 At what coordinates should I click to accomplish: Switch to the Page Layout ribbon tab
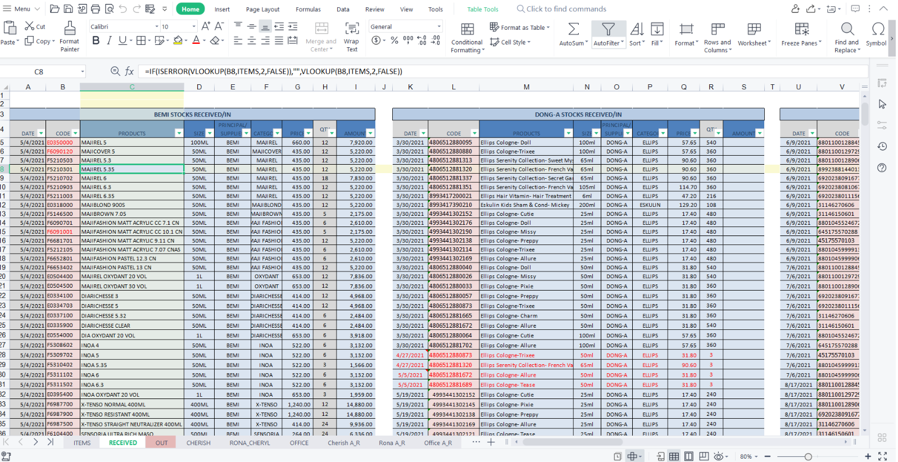point(262,9)
